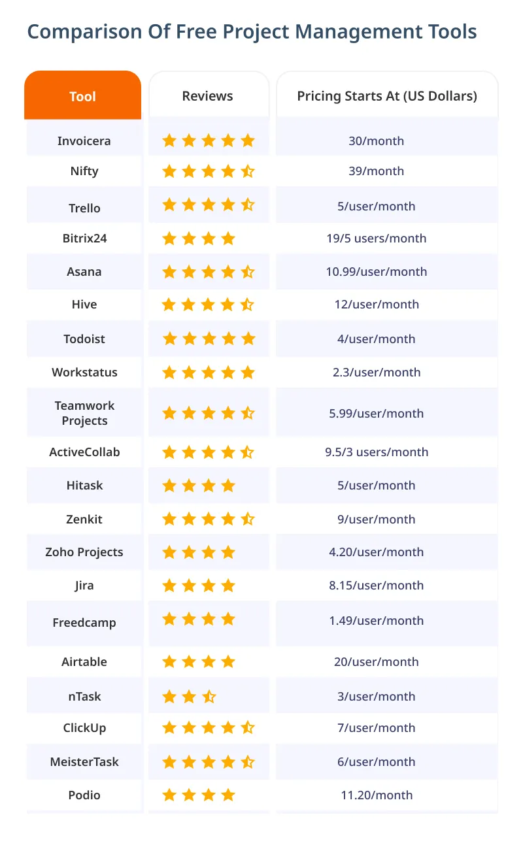The height and width of the screenshot is (847, 523).
Task: Click the MeisterTask tool name
Action: coord(84,762)
